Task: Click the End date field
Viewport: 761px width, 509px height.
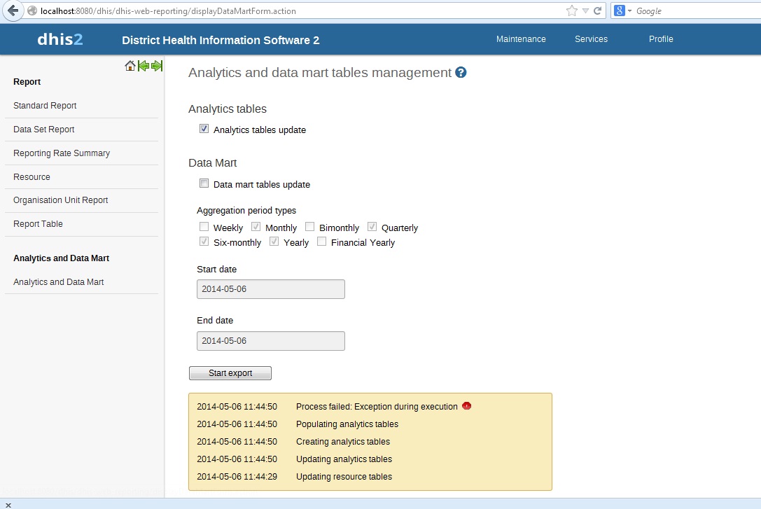Action: click(x=271, y=341)
